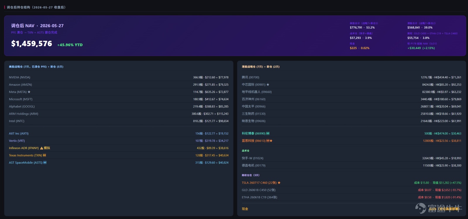
Task: Click the heading 调仓后 NAV · 2026-05-27
Action: [x=37, y=26]
